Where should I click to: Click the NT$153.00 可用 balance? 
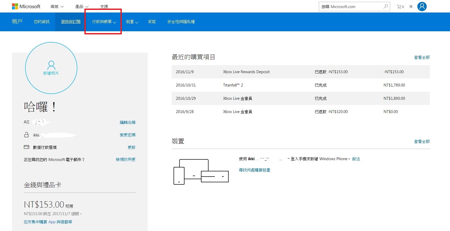pos(48,205)
